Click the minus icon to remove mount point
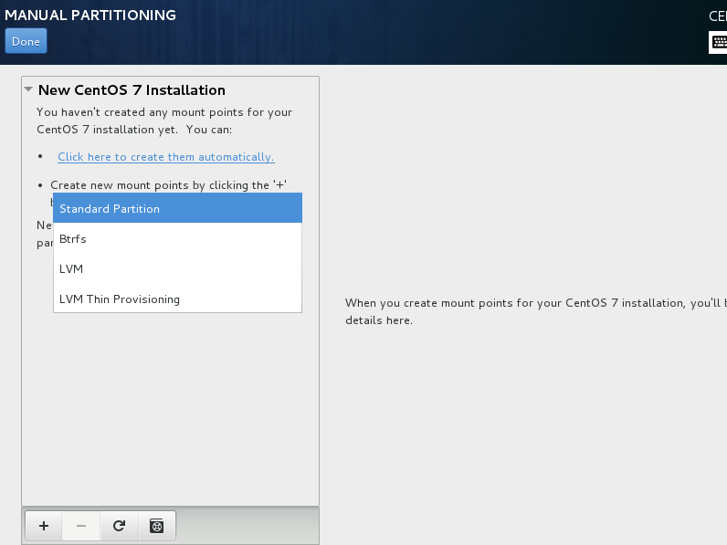 coord(81,526)
